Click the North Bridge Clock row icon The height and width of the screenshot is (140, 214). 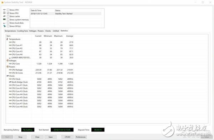pos(10,82)
